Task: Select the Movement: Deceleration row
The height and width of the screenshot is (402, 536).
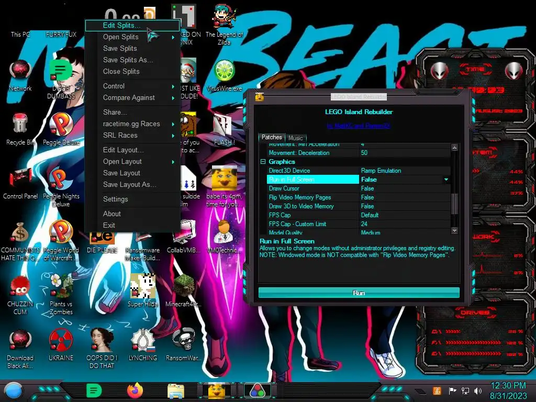Action: (x=359, y=153)
